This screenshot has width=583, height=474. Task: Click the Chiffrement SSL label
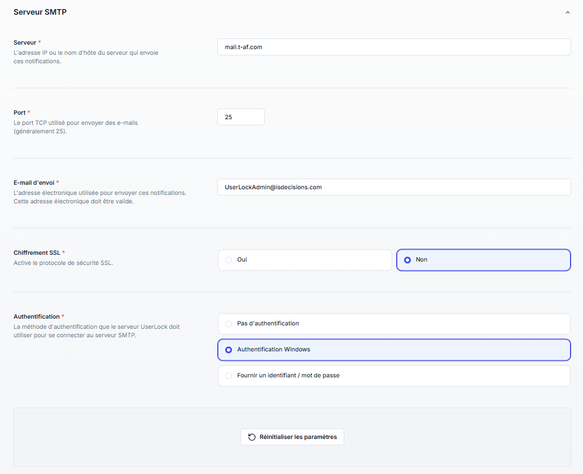(37, 253)
